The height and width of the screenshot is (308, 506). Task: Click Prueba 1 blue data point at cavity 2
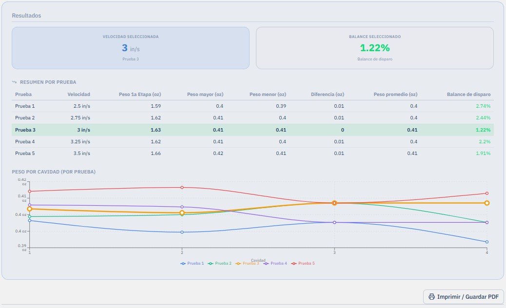coord(182,232)
